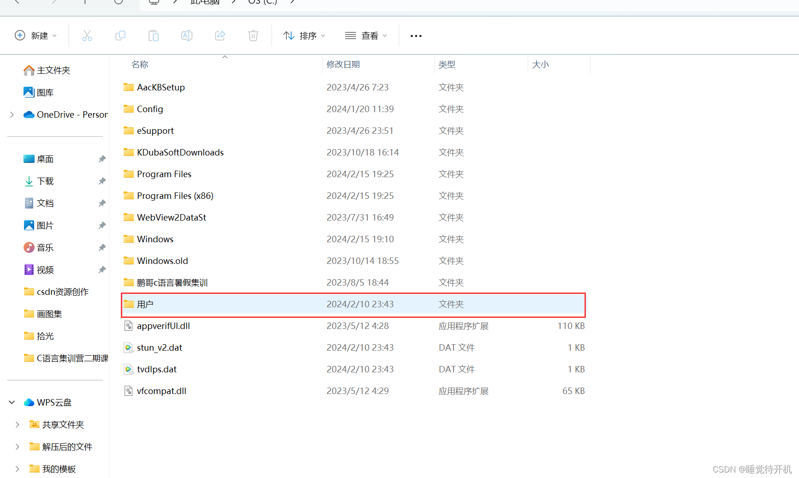Open 共享文件夹 in sidebar

tap(57, 424)
